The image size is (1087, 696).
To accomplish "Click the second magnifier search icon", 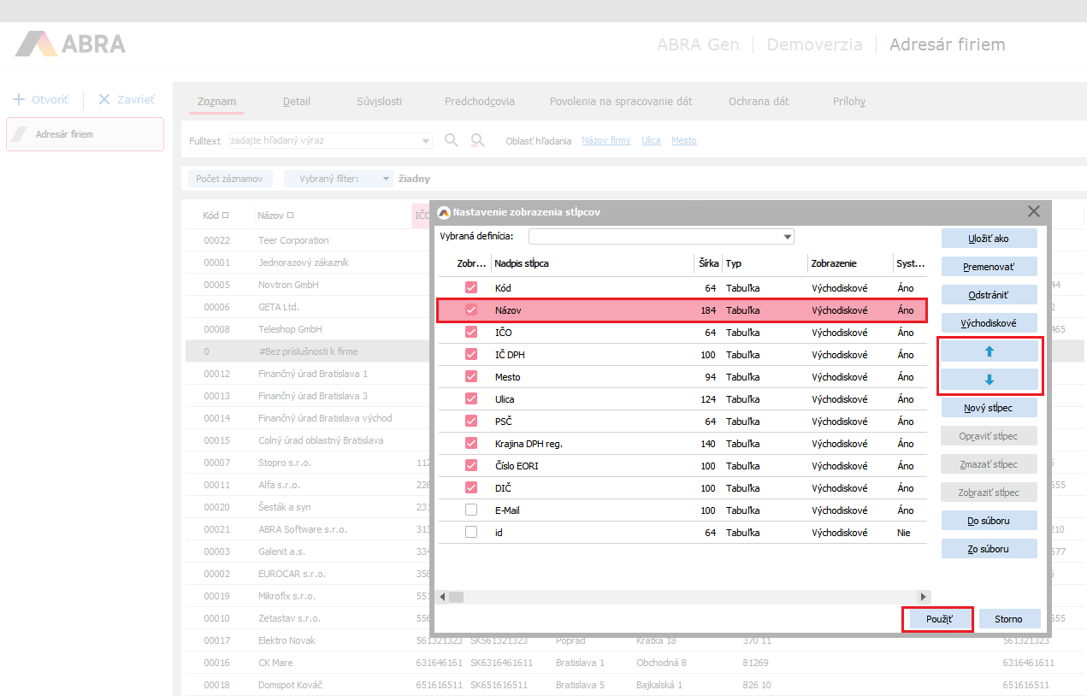I will pyautogui.click(x=478, y=140).
